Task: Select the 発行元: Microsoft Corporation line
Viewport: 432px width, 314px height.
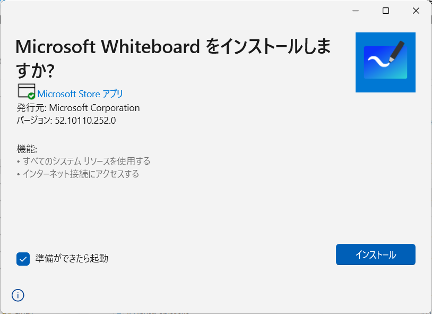Action: point(78,108)
